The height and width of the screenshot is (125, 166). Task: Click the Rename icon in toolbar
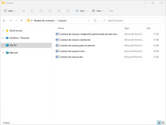pyautogui.click(x=50, y=11)
